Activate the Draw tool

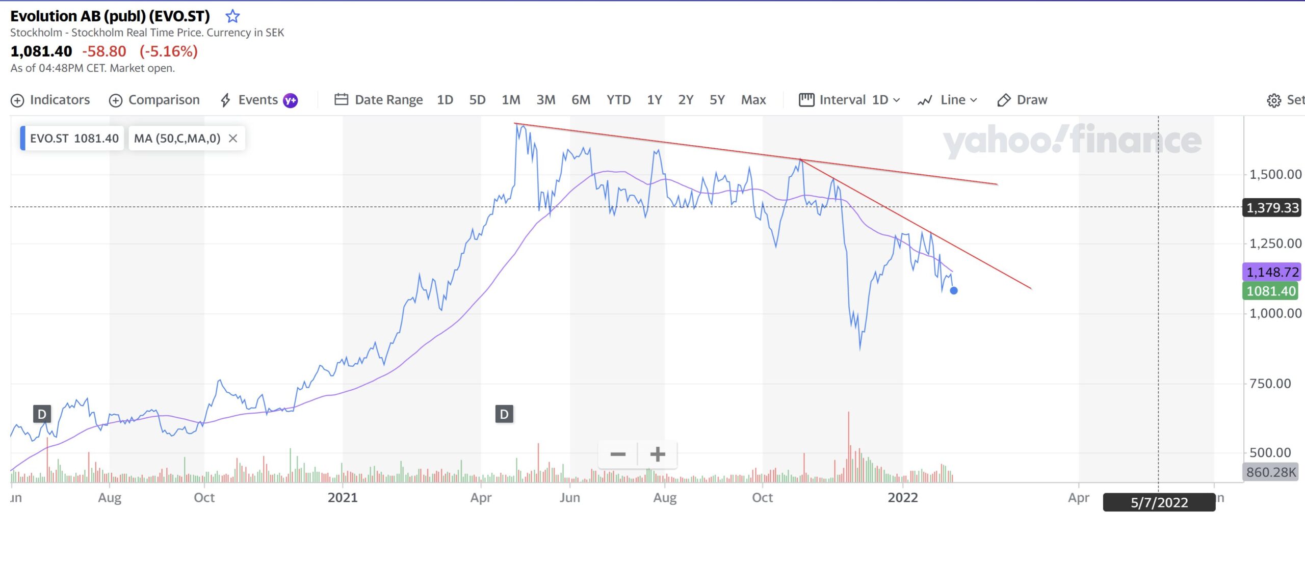pyautogui.click(x=1022, y=100)
